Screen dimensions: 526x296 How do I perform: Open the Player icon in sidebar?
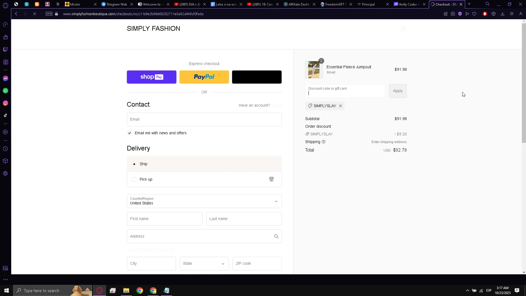pyautogui.click(x=5, y=132)
